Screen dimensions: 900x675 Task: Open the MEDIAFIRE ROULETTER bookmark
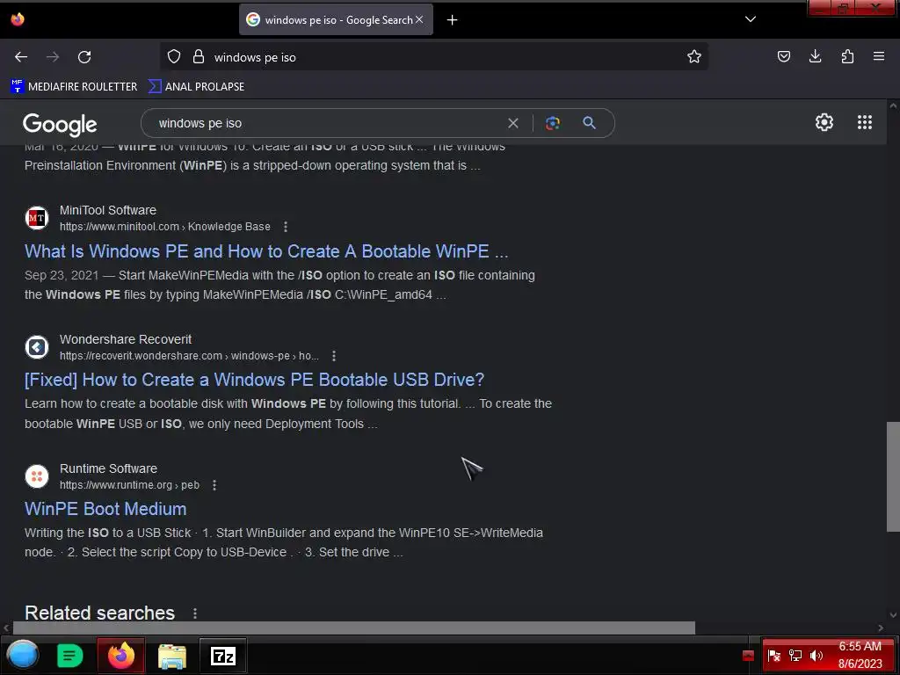pos(74,87)
